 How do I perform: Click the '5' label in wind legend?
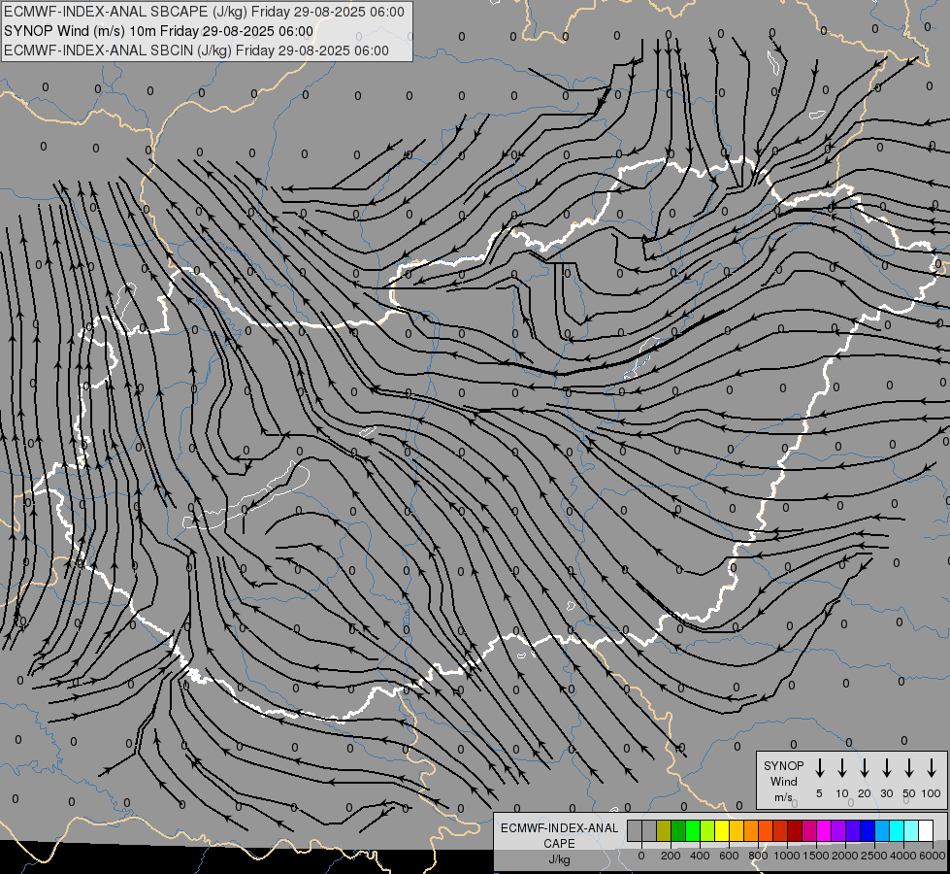(x=819, y=793)
